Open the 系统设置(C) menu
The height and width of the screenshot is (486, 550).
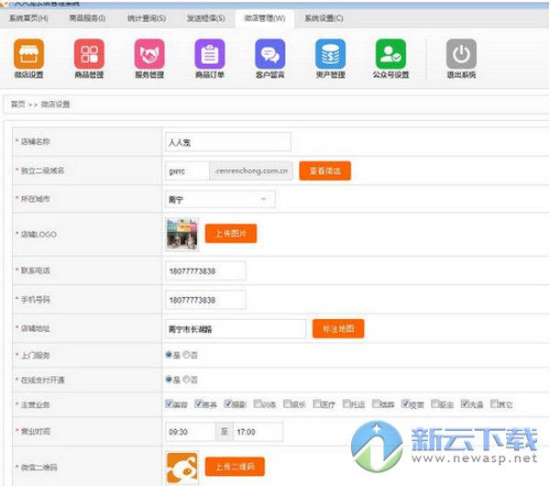324,18
